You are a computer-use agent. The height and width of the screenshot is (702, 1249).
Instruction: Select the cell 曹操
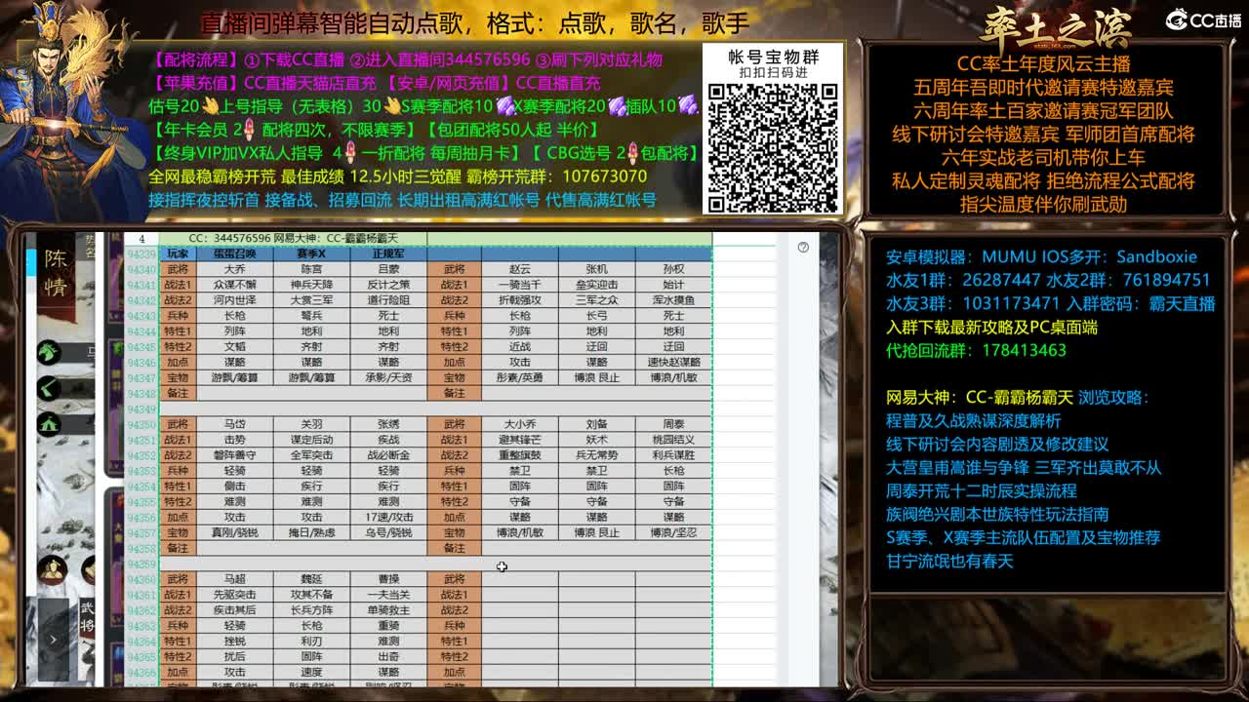pos(388,579)
